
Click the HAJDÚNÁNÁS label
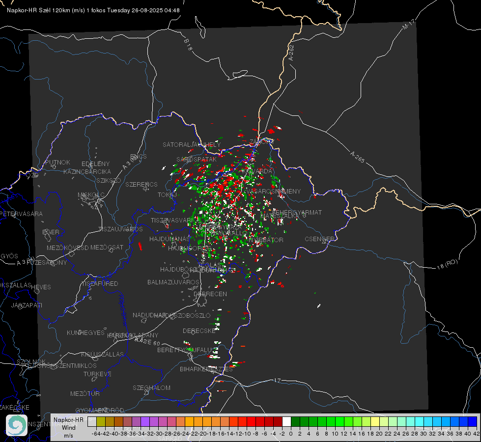[x=170, y=239]
